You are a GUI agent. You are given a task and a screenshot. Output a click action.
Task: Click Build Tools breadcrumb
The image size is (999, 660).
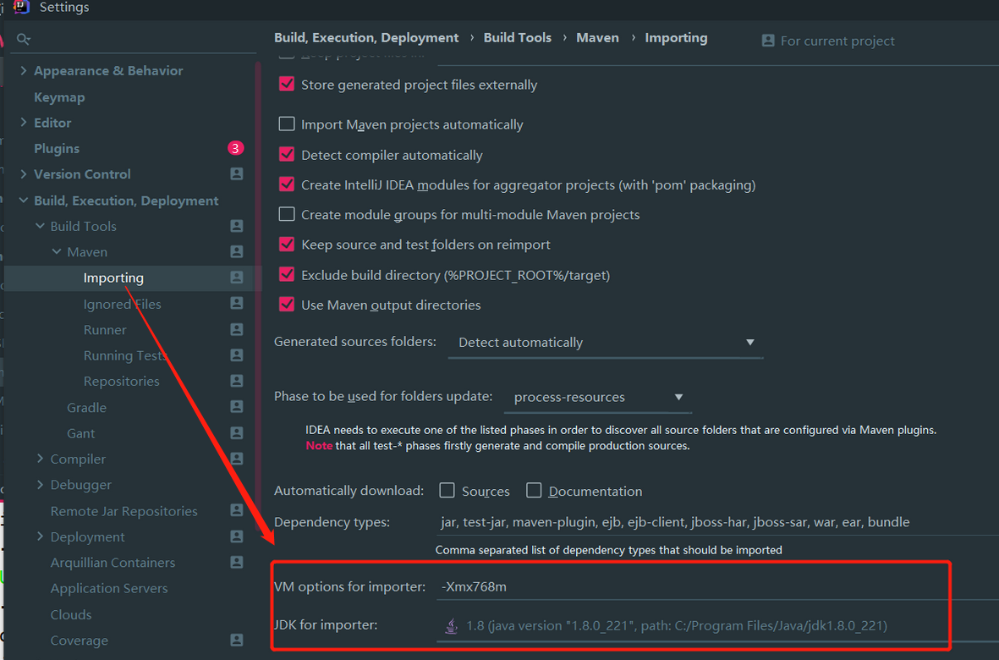coord(518,37)
